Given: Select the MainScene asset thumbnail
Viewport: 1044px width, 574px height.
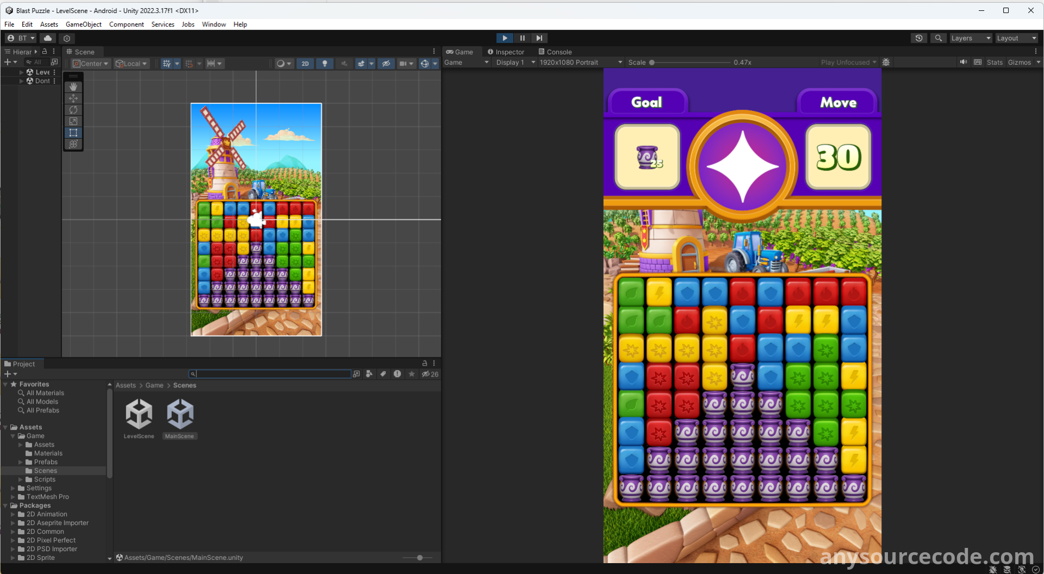Looking at the screenshot, I should tap(179, 415).
